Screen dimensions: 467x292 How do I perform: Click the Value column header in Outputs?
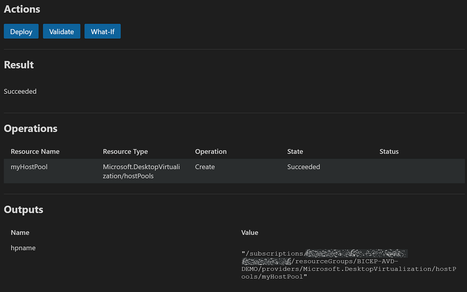(x=250, y=232)
